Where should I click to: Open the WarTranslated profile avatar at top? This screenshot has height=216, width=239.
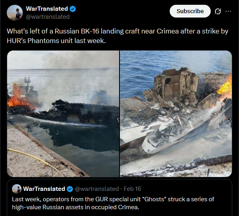(x=15, y=13)
